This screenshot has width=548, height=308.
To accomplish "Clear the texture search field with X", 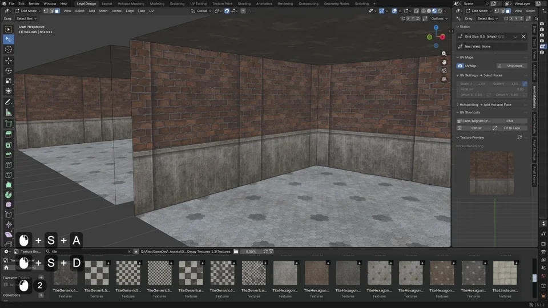I will coord(129,252).
